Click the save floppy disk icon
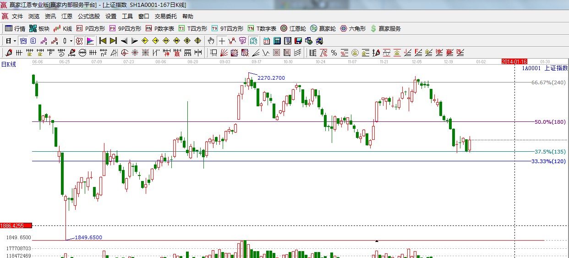 [x=298, y=41]
